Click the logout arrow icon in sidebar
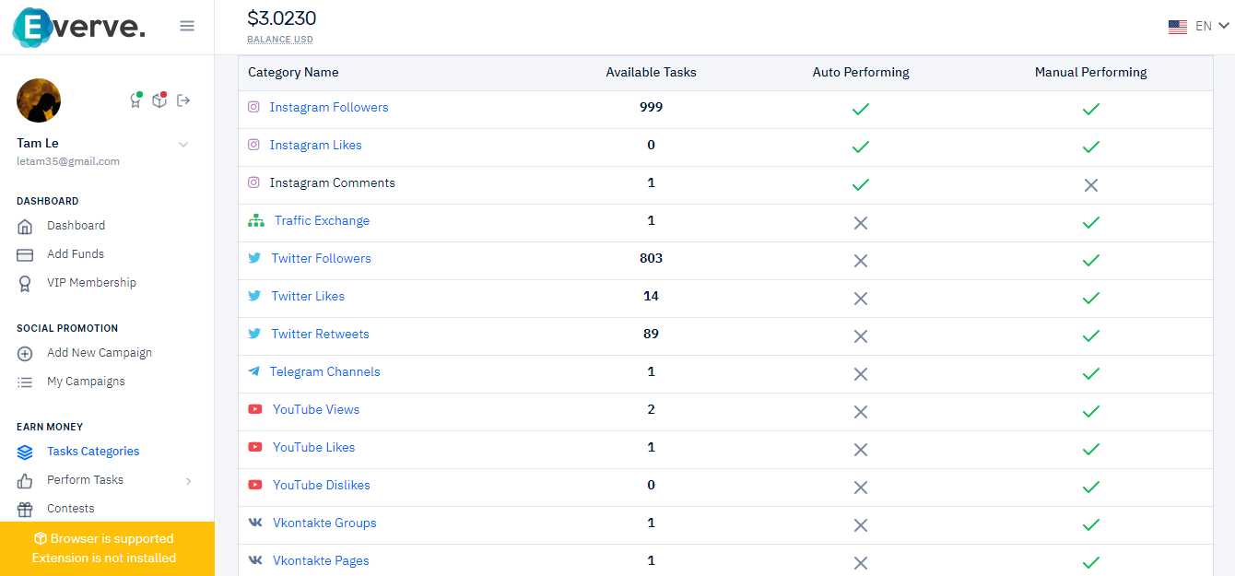This screenshot has height=576, width=1235. 183,100
